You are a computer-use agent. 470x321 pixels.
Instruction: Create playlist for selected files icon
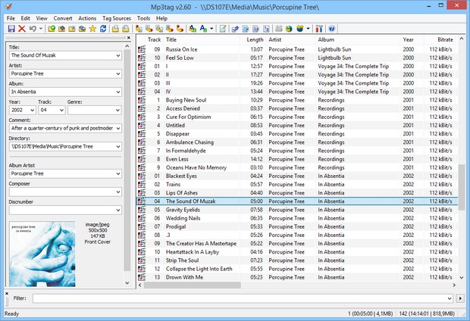pyautogui.click(x=126, y=29)
